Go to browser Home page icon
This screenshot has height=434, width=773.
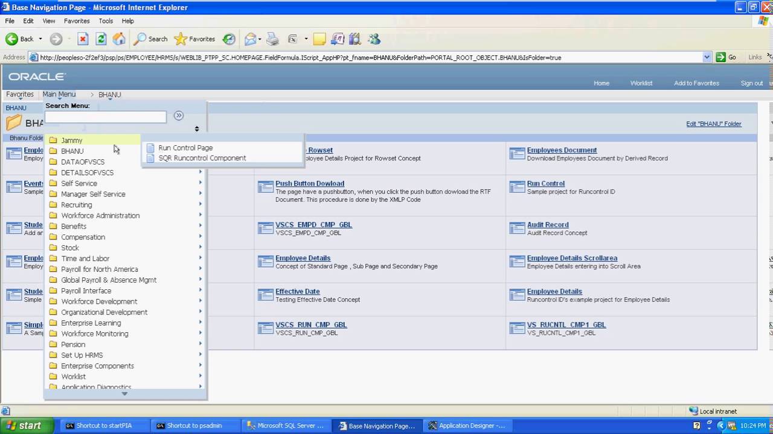pyautogui.click(x=119, y=39)
